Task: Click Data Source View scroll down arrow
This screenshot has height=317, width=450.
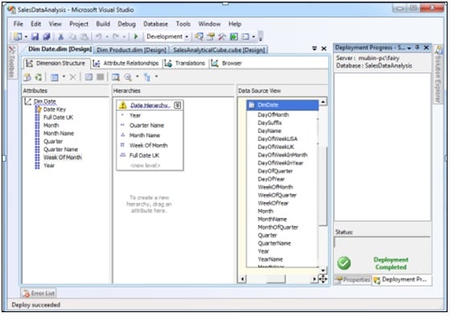Action: [323, 270]
